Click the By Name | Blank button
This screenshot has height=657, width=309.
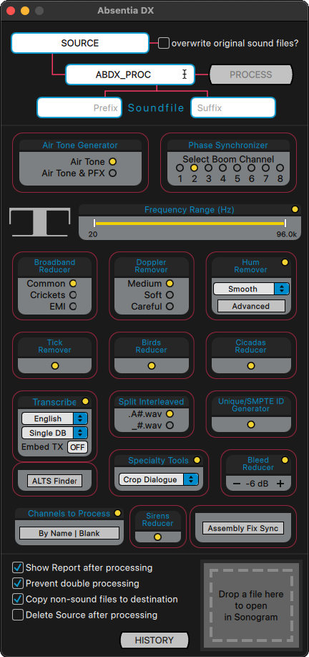tap(69, 533)
